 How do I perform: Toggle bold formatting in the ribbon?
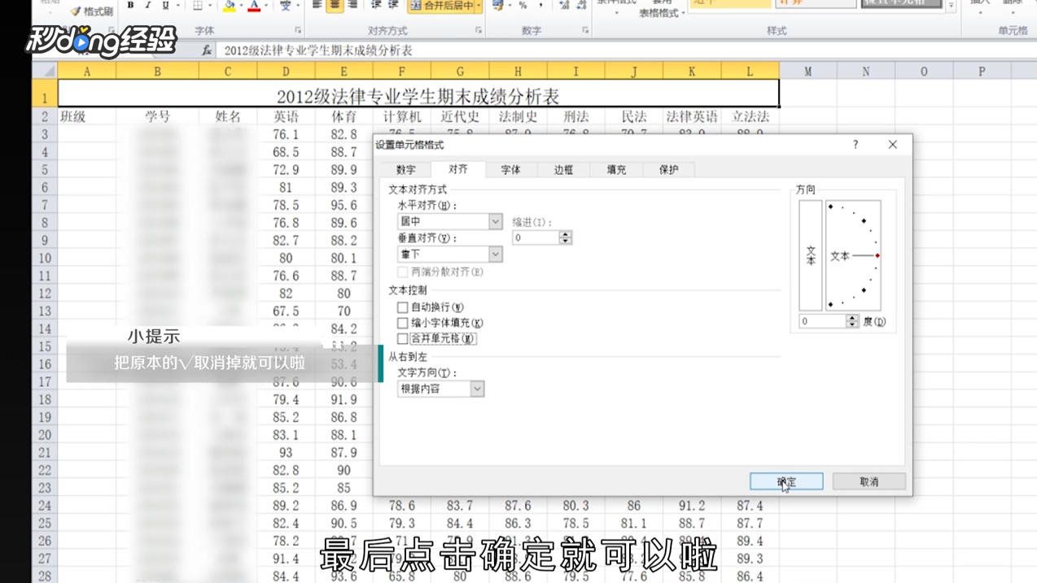coord(131,5)
